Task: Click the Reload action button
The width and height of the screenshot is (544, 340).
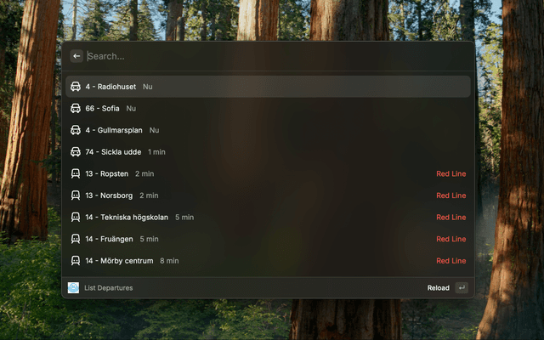Action: (x=439, y=288)
